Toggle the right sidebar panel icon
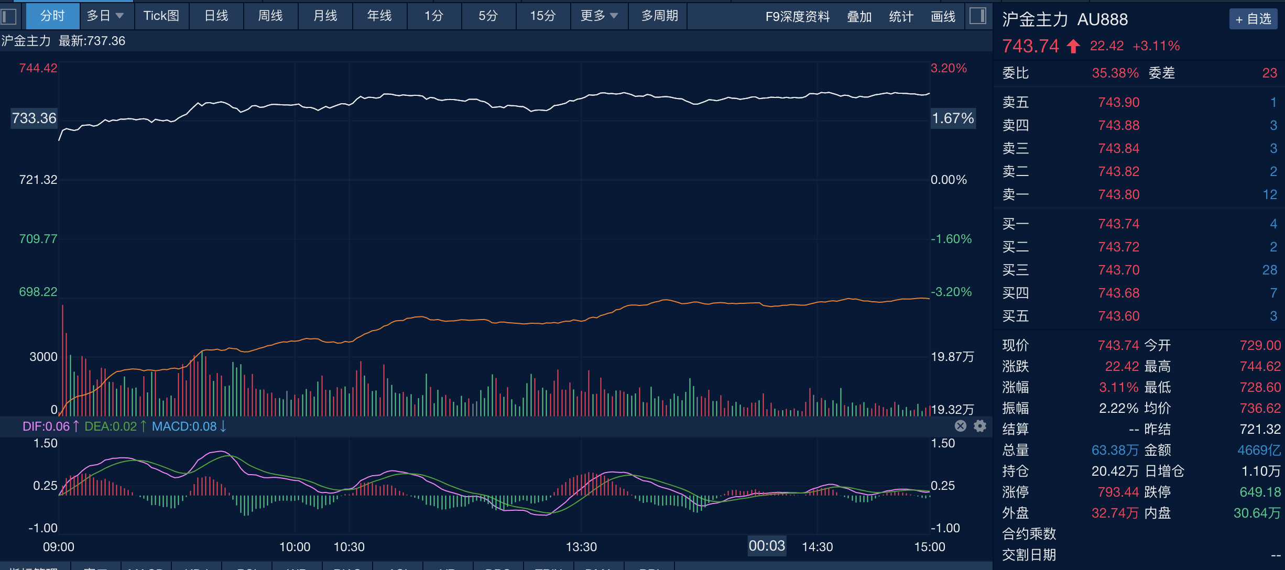This screenshot has height=570, width=1285. 977,16
